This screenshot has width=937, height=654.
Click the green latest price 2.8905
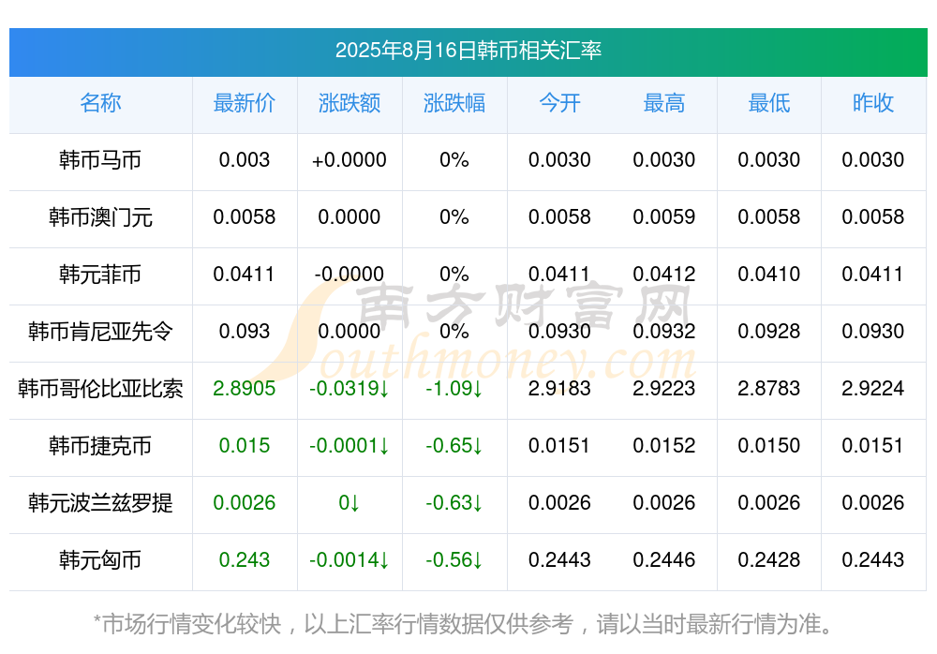[x=244, y=389]
